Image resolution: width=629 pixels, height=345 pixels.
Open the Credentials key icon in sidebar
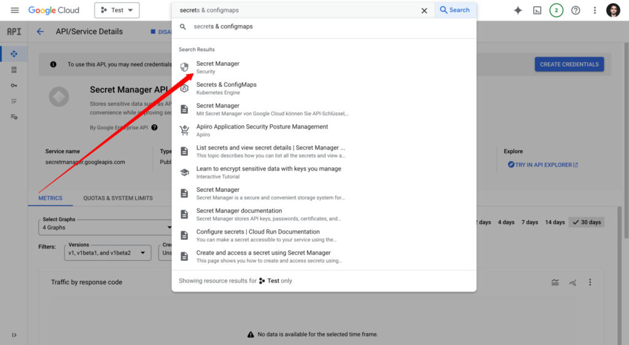(14, 85)
